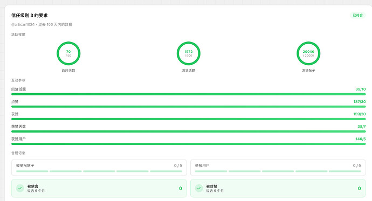Click the 39/10 value
The height and width of the screenshot is (201, 372).
[x=360, y=89]
